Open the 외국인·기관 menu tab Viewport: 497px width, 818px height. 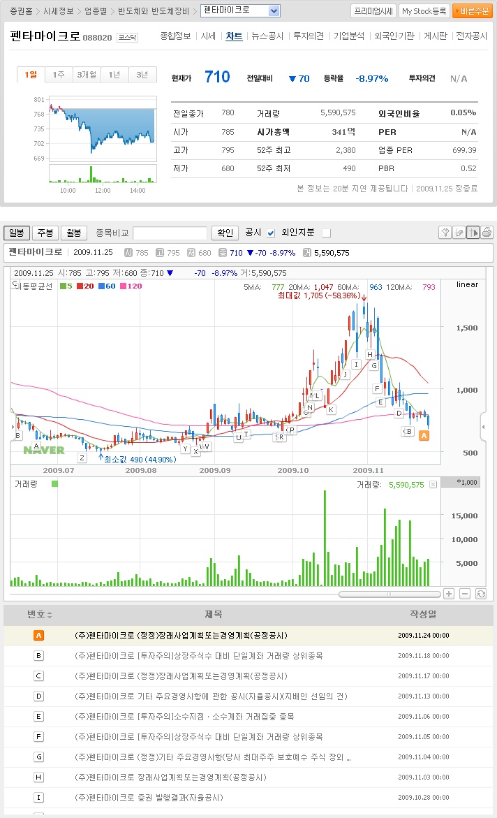(x=394, y=36)
